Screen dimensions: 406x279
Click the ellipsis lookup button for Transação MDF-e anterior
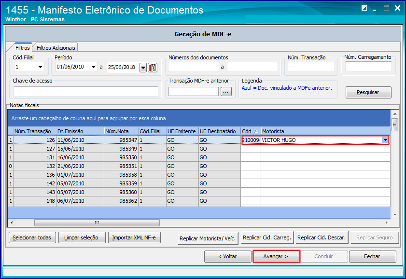coord(226,92)
